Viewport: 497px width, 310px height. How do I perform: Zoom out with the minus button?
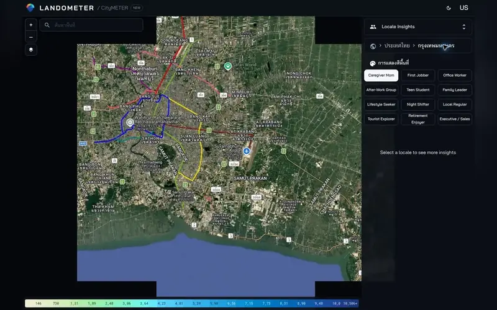30,37
